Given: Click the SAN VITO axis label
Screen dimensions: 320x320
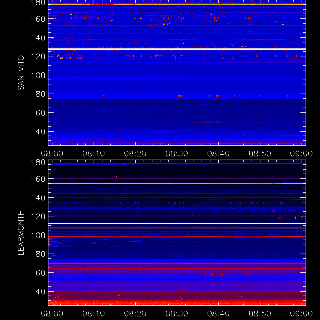Looking at the screenshot, I should click(21, 73).
